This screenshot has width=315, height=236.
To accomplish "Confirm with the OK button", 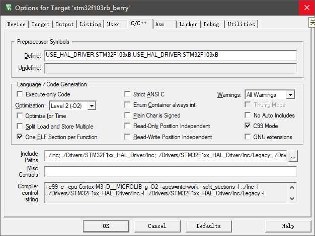I will coord(106,226).
